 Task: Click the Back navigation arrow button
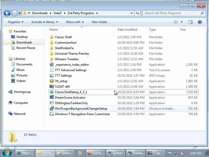(x=7, y=13)
